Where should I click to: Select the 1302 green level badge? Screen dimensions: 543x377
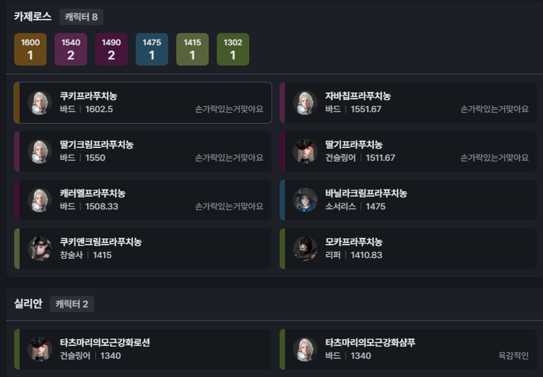(x=233, y=49)
